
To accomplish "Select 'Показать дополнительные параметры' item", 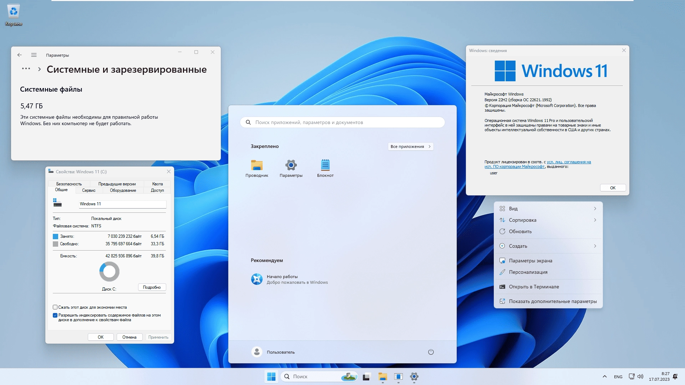I will [x=548, y=301].
